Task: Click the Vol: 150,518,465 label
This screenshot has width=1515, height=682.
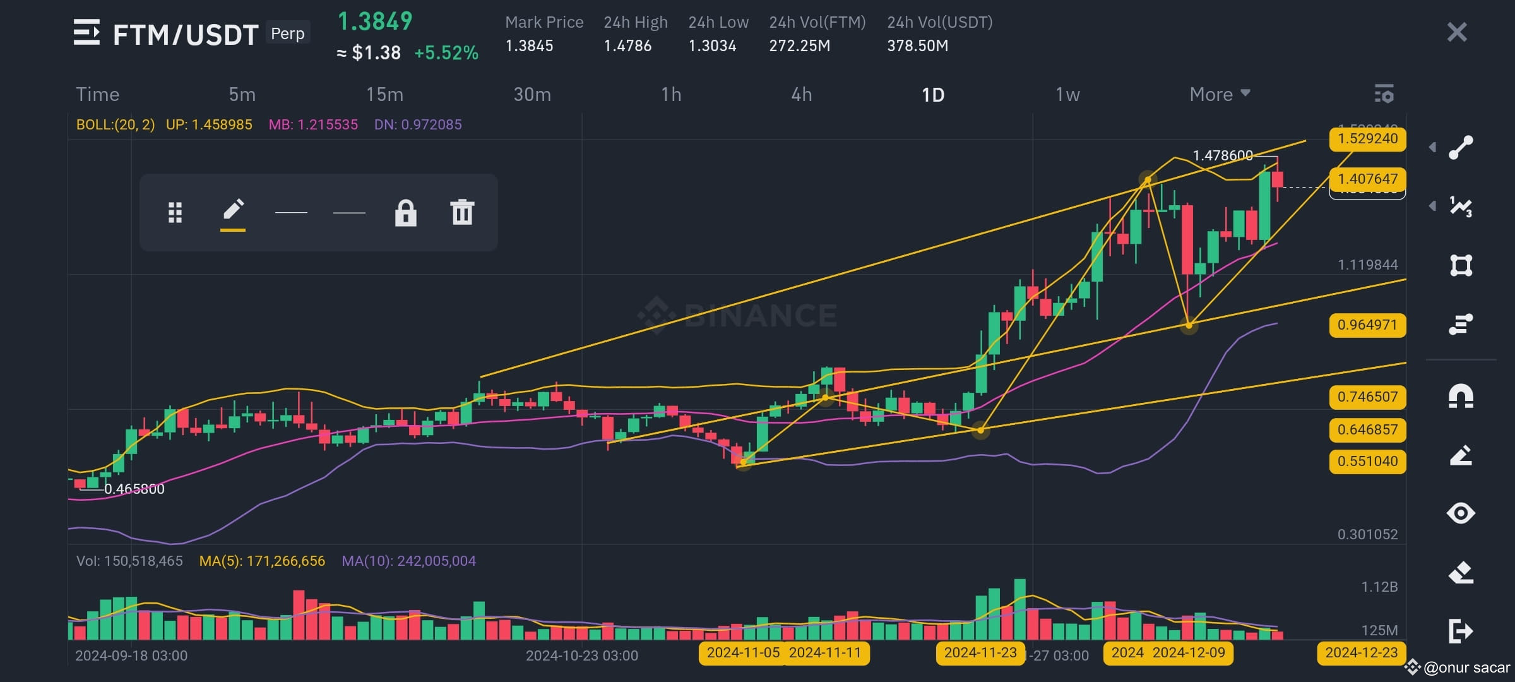Action: click(x=129, y=561)
